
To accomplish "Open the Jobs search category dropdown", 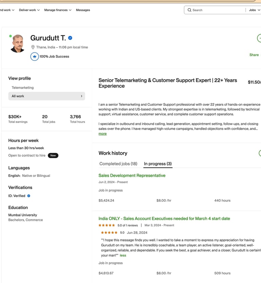I will 254,10.
